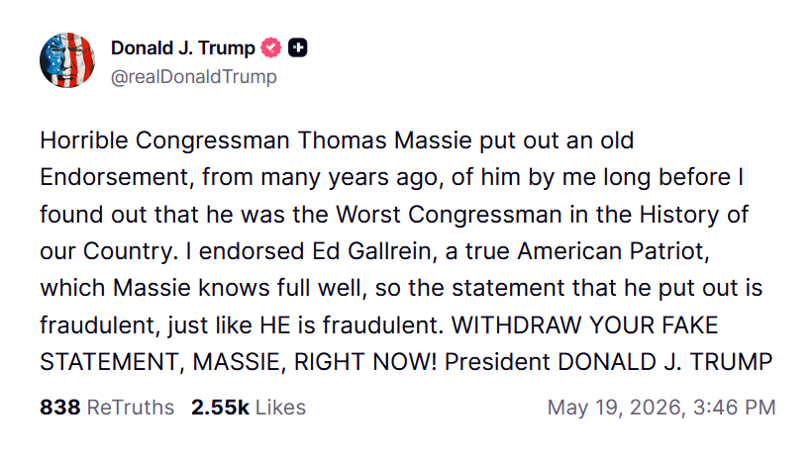Click the @realDonaldTrump handle
Screen dimensions: 812x459
click(x=194, y=76)
